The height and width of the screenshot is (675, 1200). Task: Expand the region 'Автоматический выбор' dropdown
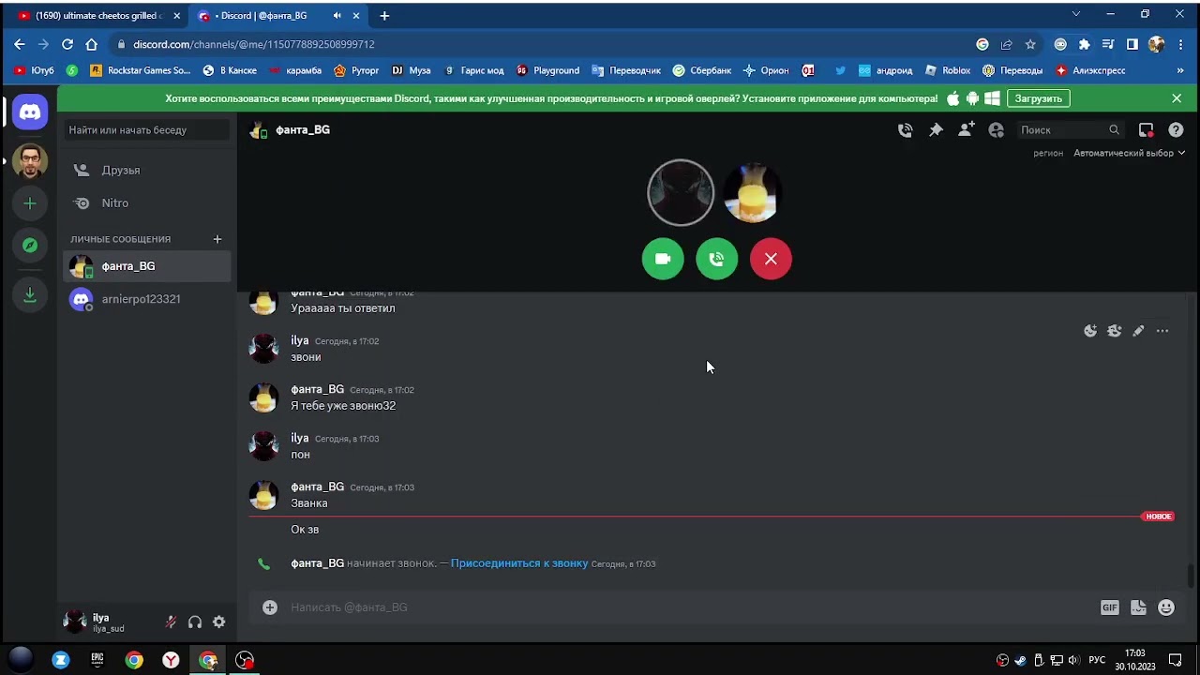coord(1129,153)
